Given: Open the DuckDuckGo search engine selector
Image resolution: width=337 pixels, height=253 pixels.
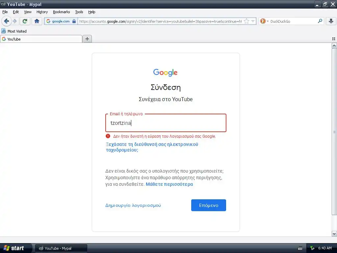Looking at the screenshot, I should (x=264, y=21).
